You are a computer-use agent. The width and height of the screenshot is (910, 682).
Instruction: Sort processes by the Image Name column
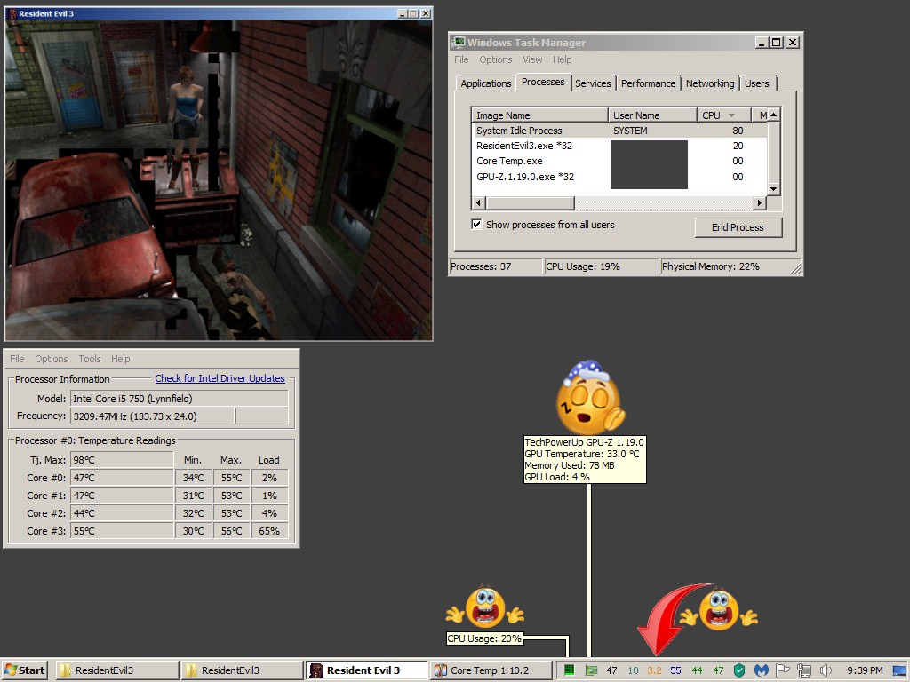tap(539, 115)
